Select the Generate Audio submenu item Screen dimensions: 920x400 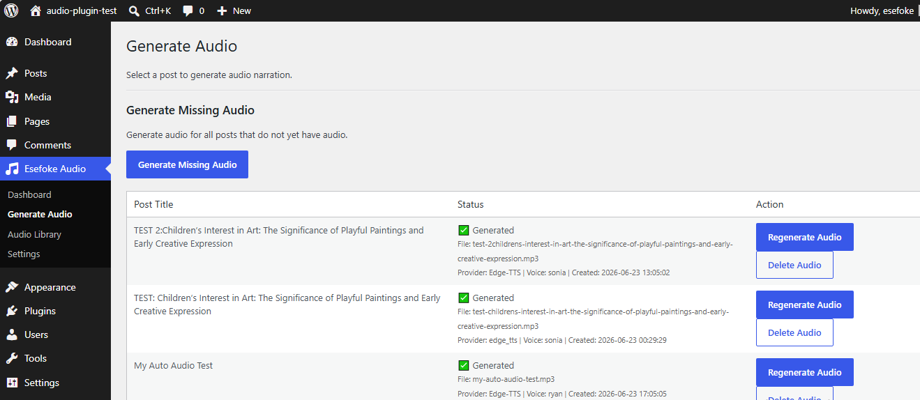coord(40,214)
